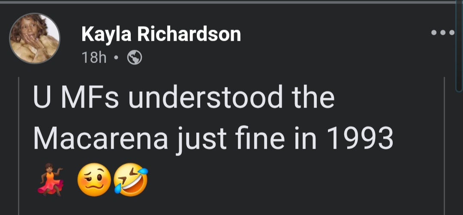Image resolution: width=463 pixels, height=215 pixels.
Task: Click the word Macarena in the post
Action: tap(100, 138)
